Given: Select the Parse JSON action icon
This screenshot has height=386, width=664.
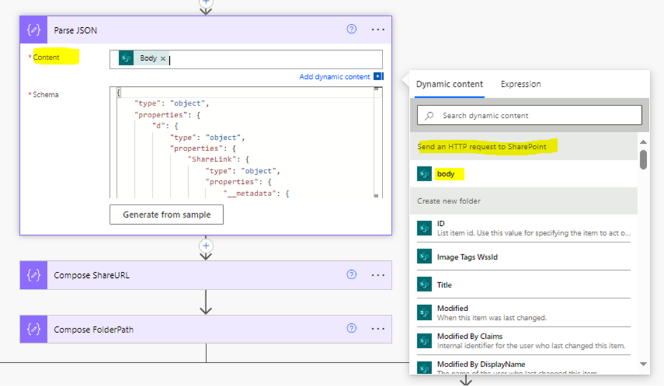Looking at the screenshot, I should pos(33,30).
